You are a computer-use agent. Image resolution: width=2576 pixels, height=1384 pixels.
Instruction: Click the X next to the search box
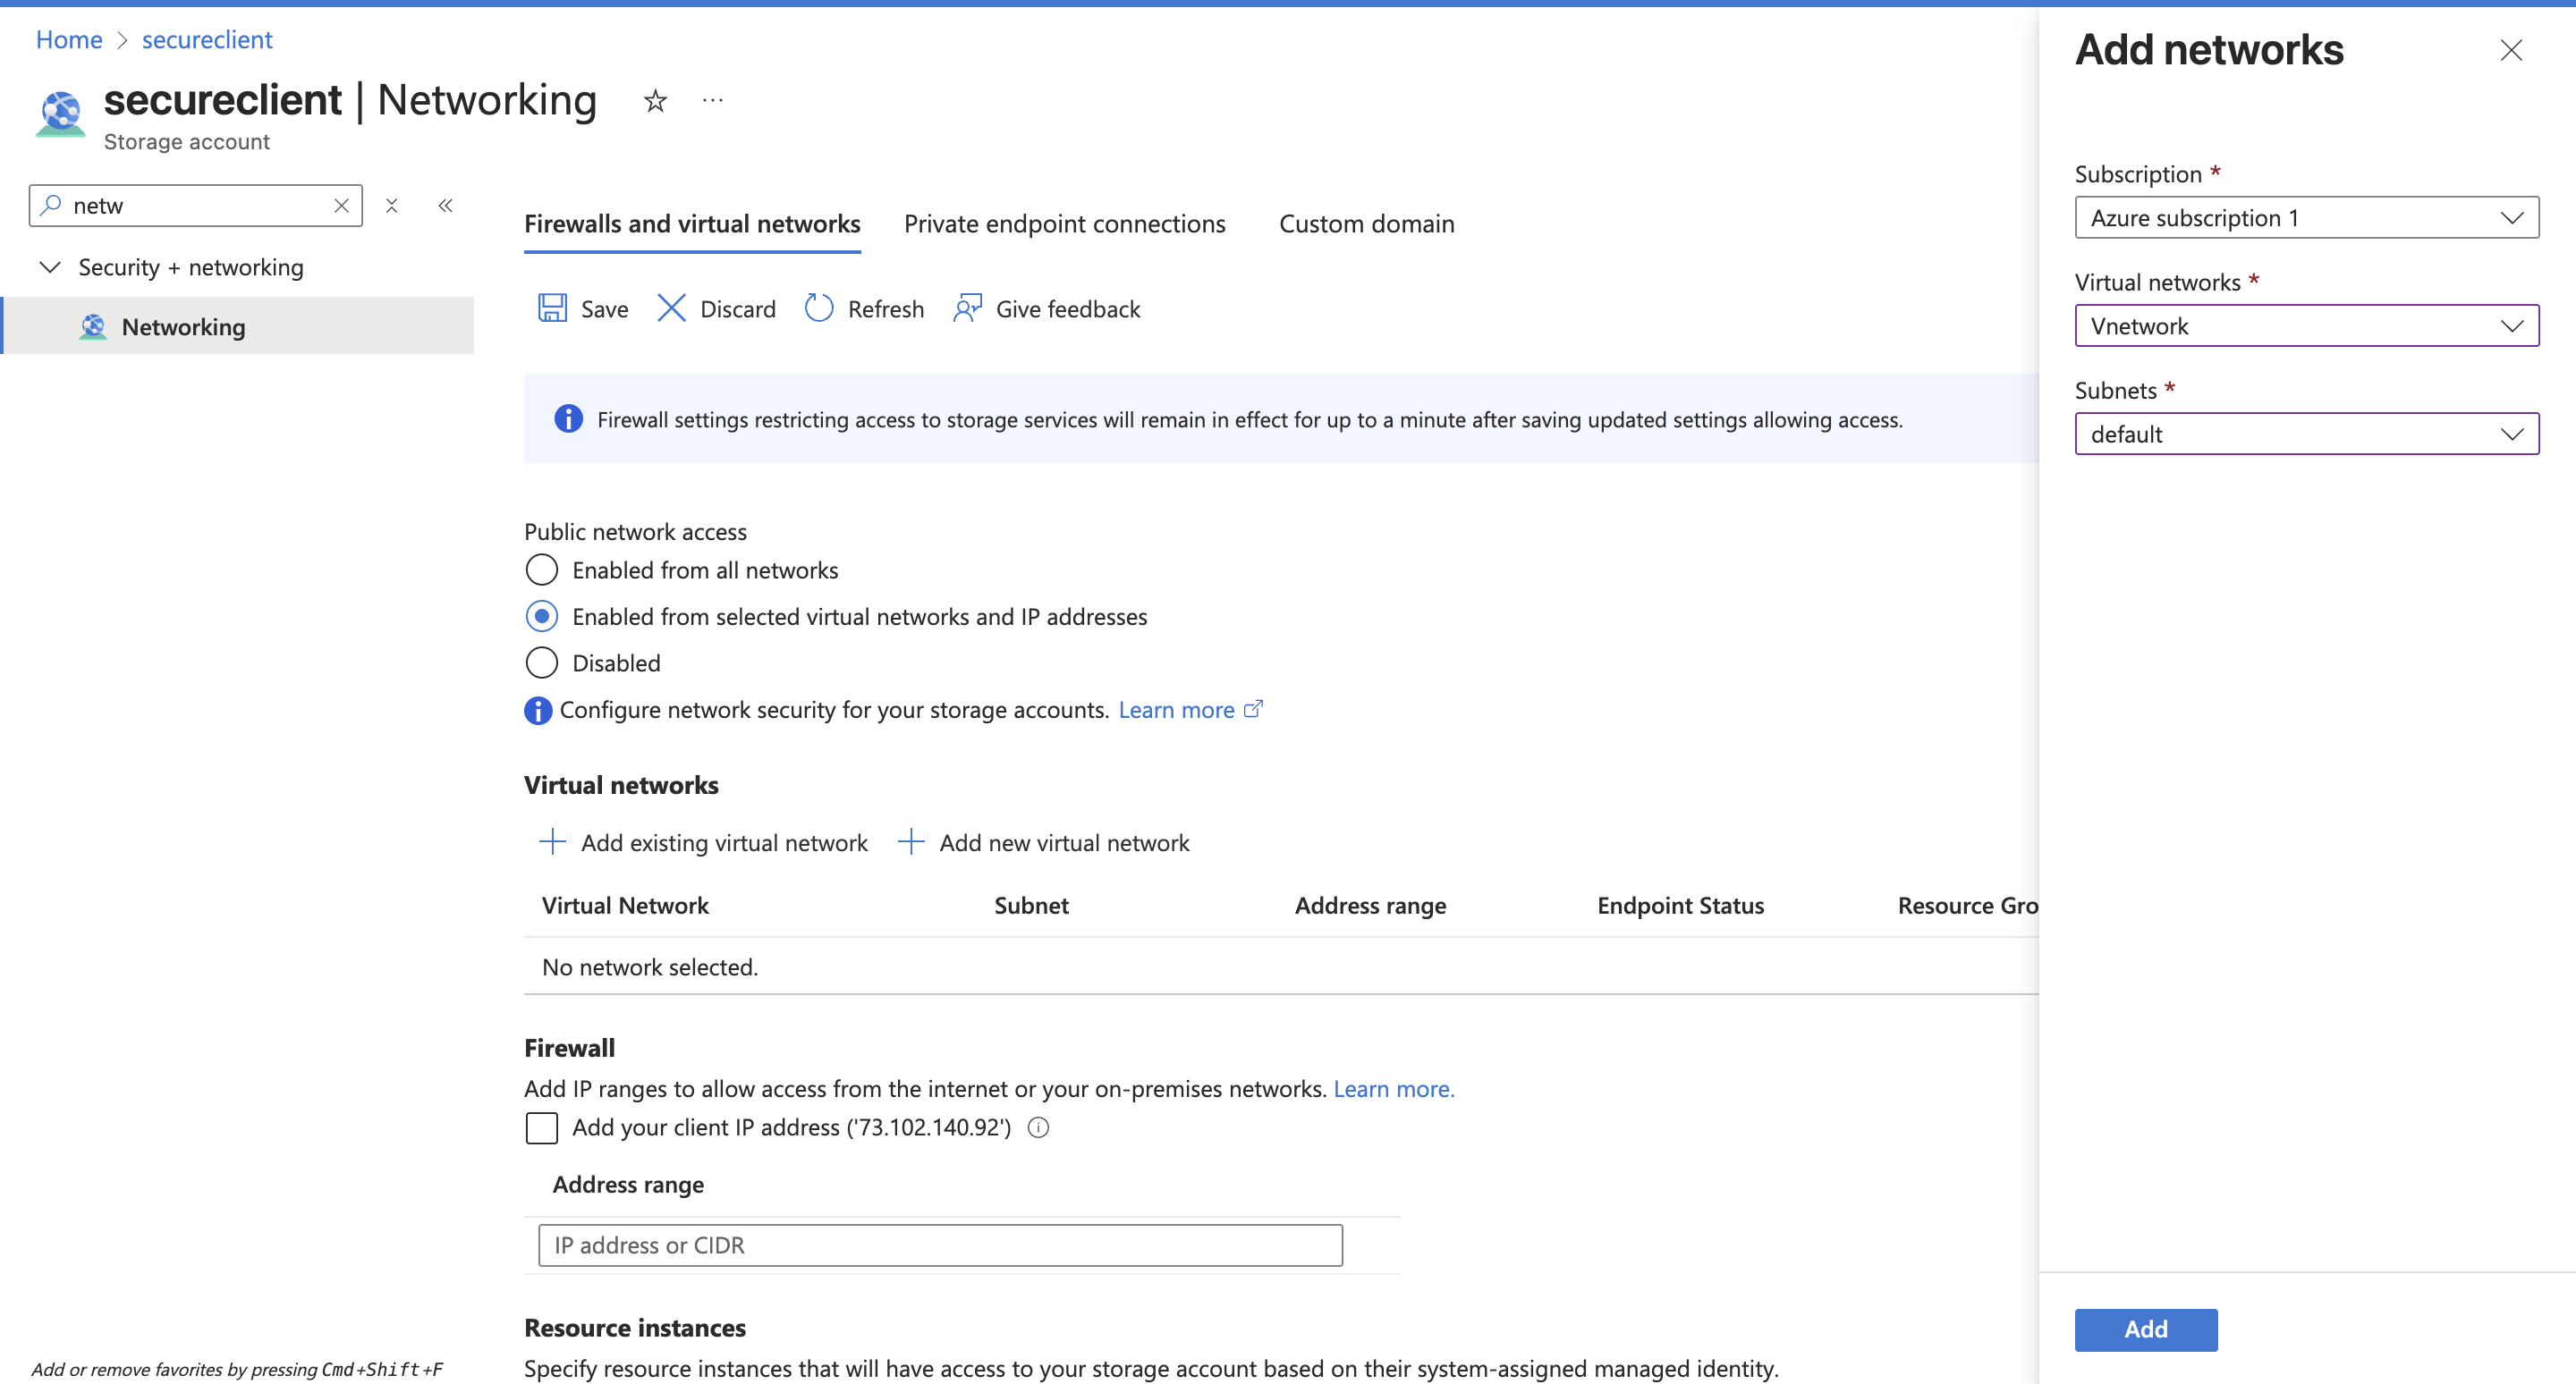pyautogui.click(x=392, y=205)
